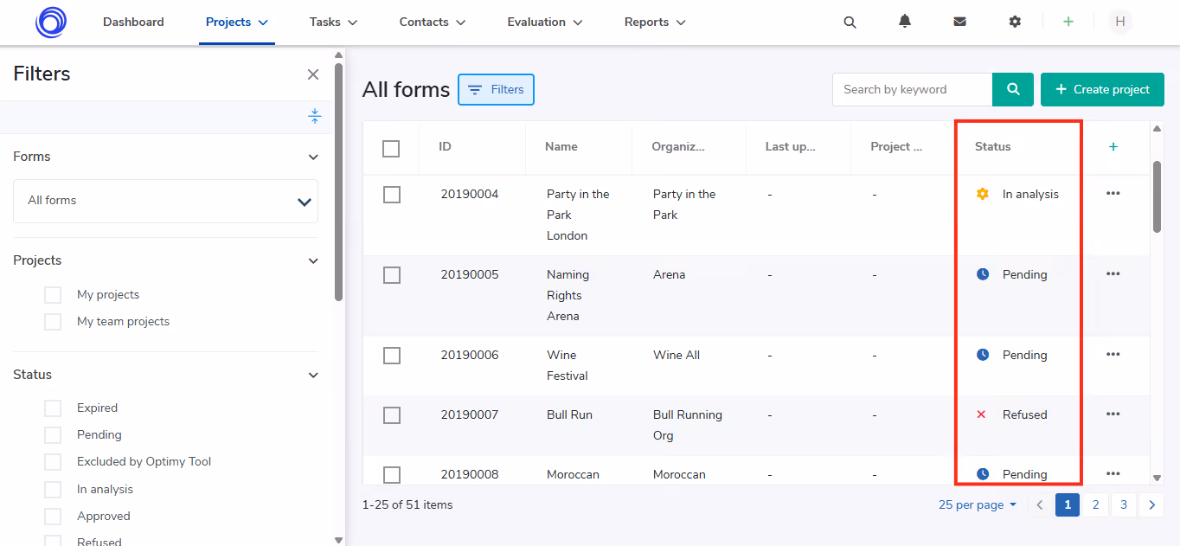Viewport: 1180px width, 546px height.
Task: Open notifications bell icon
Action: [x=905, y=22]
